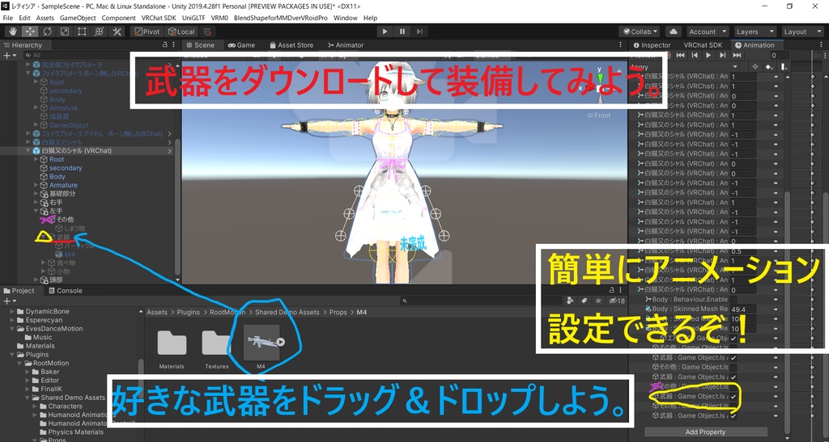Click the Pause button in the toolbar

point(402,32)
